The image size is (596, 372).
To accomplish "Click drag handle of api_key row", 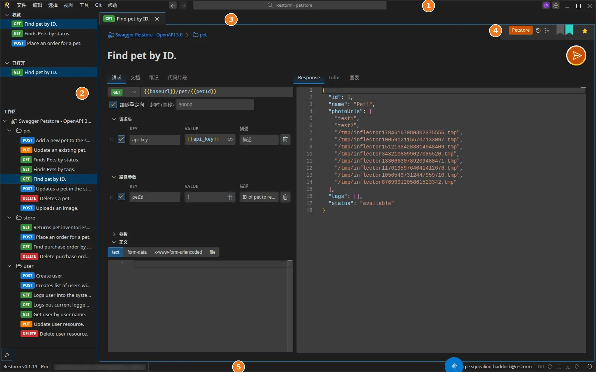I will pyautogui.click(x=111, y=140).
